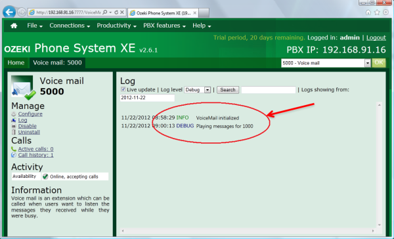Click the Configure gear icon
This screenshot has width=394, height=239.
[x=14, y=114]
